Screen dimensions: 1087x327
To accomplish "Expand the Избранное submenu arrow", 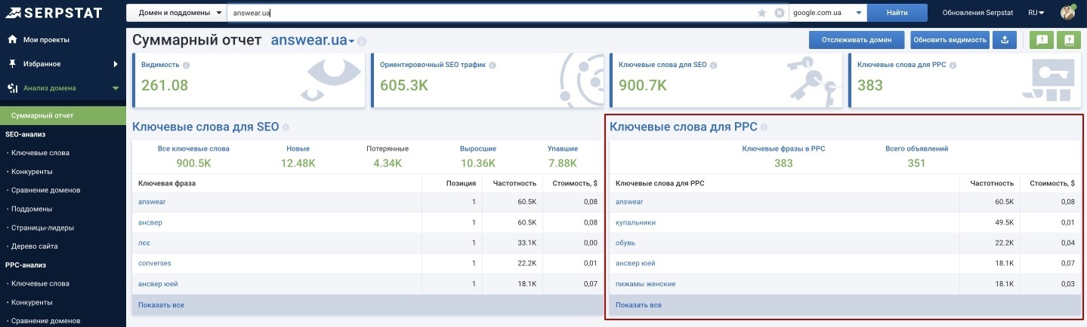I will point(116,64).
